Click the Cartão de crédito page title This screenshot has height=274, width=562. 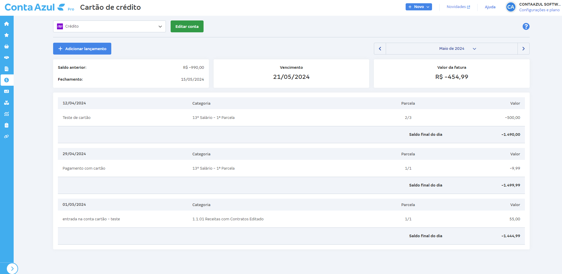point(110,7)
